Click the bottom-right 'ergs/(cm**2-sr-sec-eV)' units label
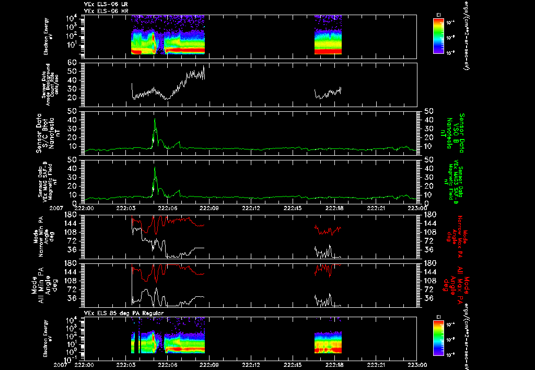Viewport: 535px width, 370px height. [466, 336]
